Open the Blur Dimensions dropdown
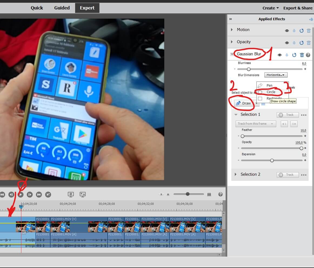The height and width of the screenshot is (268, 314). point(276,75)
